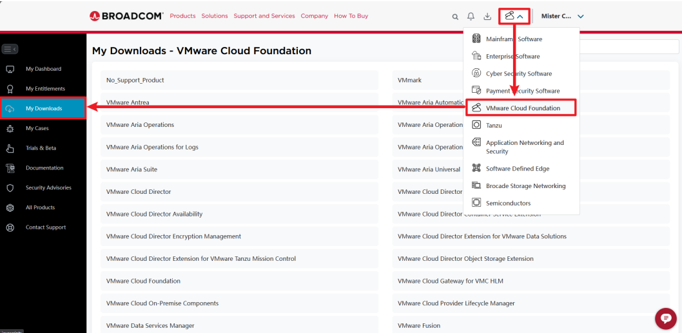The image size is (682, 333).
Task: Click the search magnifier icon in header
Action: tap(455, 17)
